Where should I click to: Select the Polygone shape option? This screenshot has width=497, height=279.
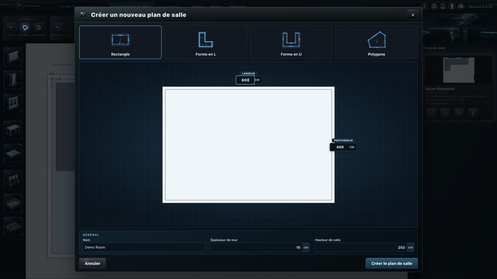point(376,42)
